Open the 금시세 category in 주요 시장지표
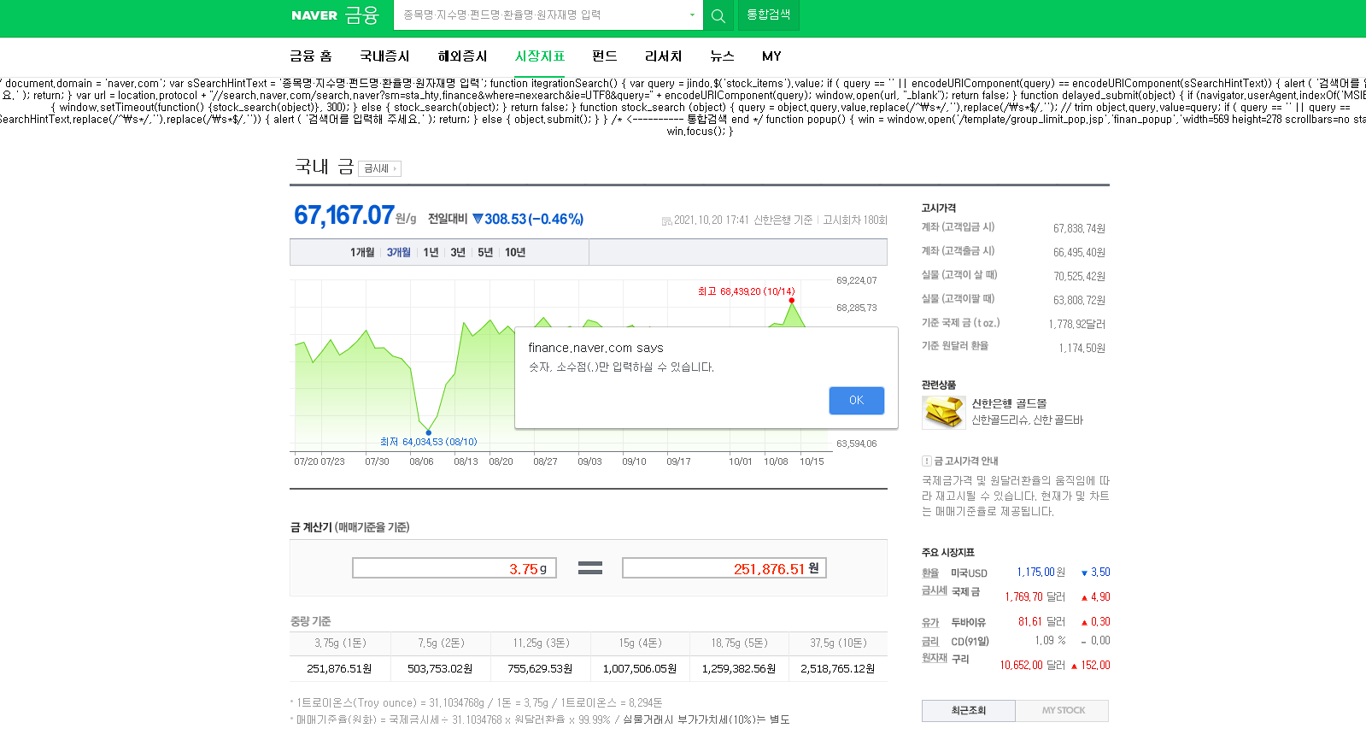 (935, 590)
